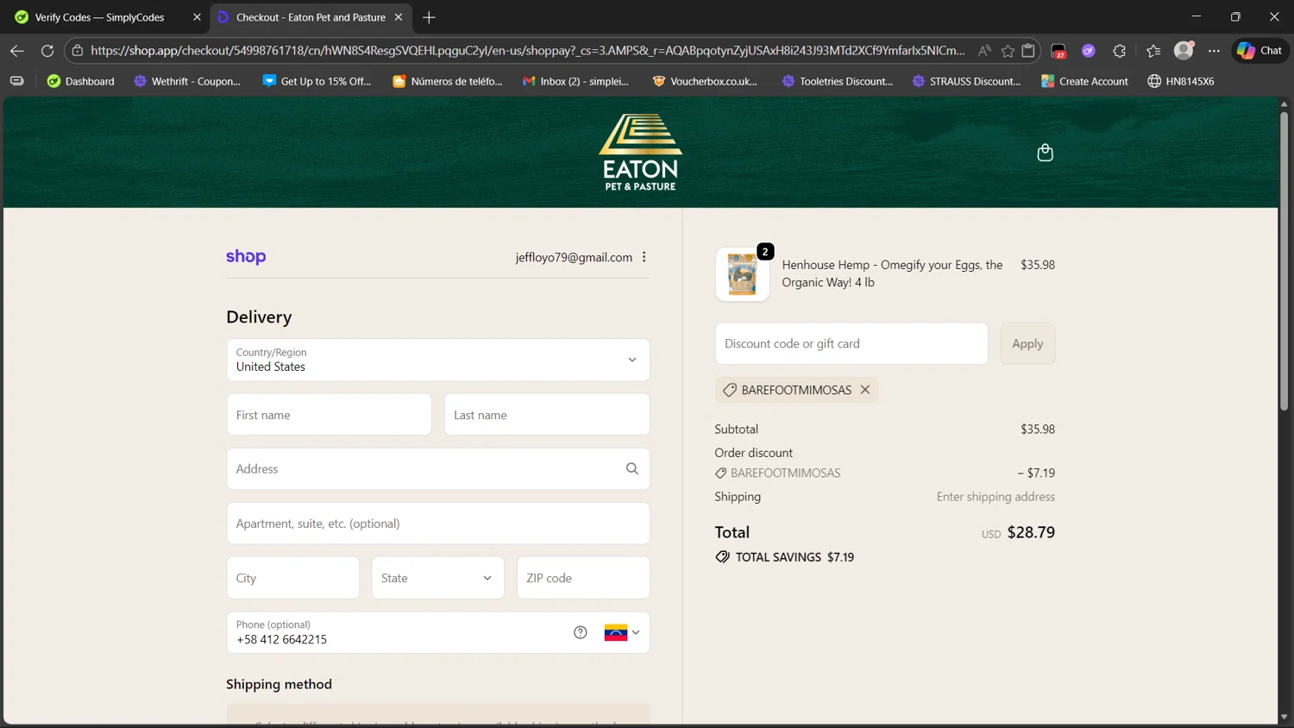Click the Shop logo

pyautogui.click(x=246, y=257)
